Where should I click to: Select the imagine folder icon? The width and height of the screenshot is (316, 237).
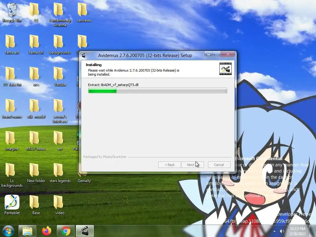tap(12, 141)
